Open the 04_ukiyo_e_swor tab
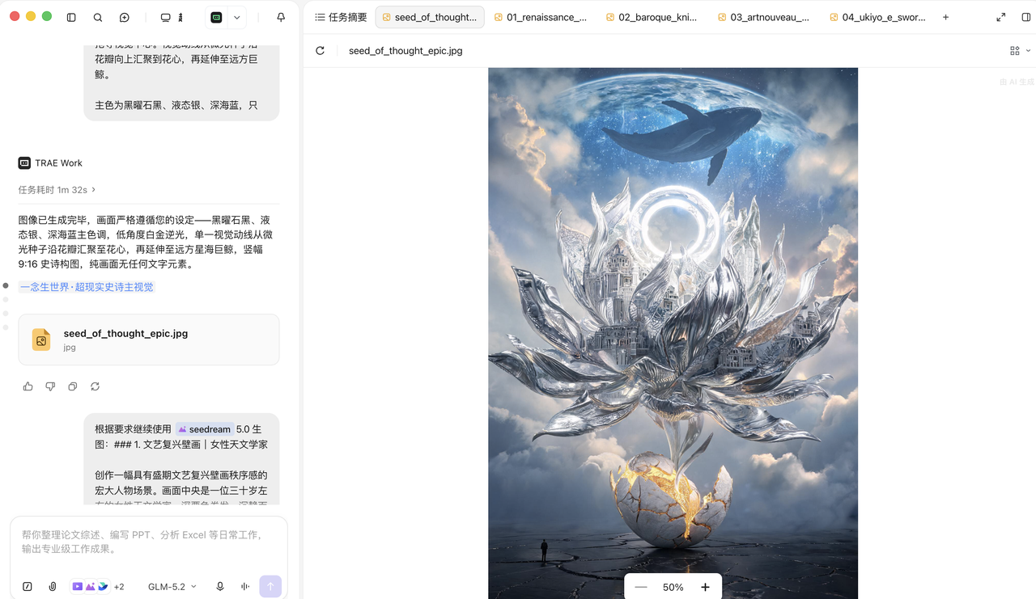Screen dimensions: 1036x599 tap(877, 17)
